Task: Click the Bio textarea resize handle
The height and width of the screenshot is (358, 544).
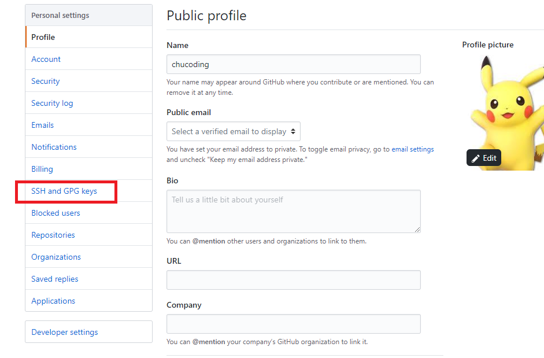Action: (417, 230)
